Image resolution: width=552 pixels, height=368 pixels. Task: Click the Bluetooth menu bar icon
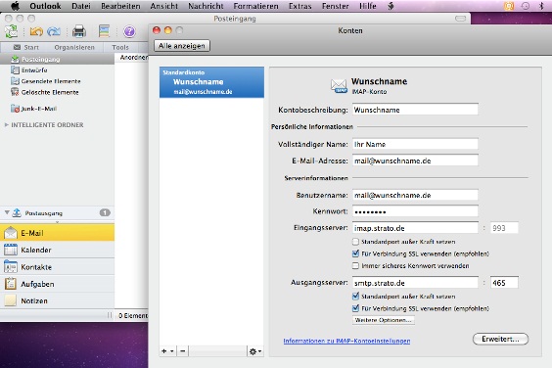point(541,6)
